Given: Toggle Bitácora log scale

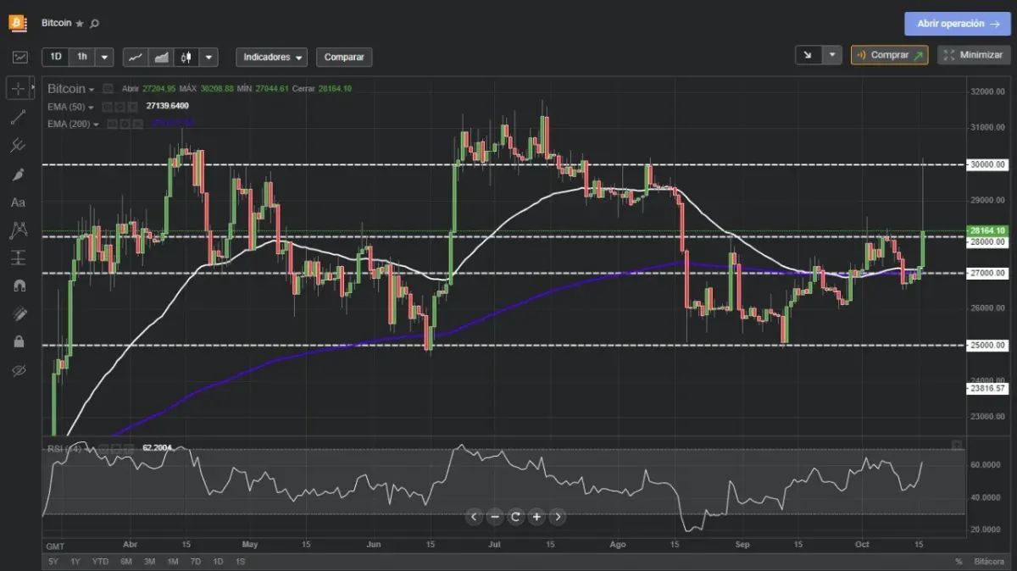Looking at the screenshot, I should pos(989,562).
